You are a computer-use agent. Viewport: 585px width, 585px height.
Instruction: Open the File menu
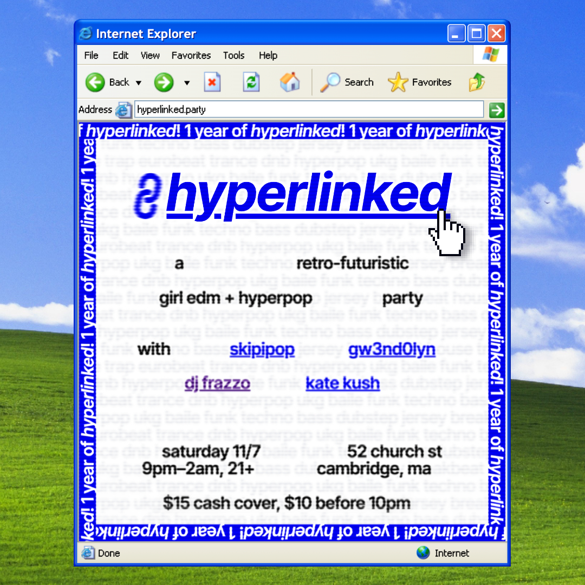point(91,55)
